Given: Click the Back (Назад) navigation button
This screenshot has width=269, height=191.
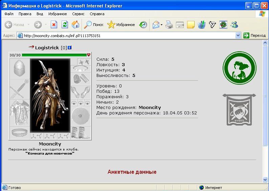Looking at the screenshot, I should tap(14, 25).
